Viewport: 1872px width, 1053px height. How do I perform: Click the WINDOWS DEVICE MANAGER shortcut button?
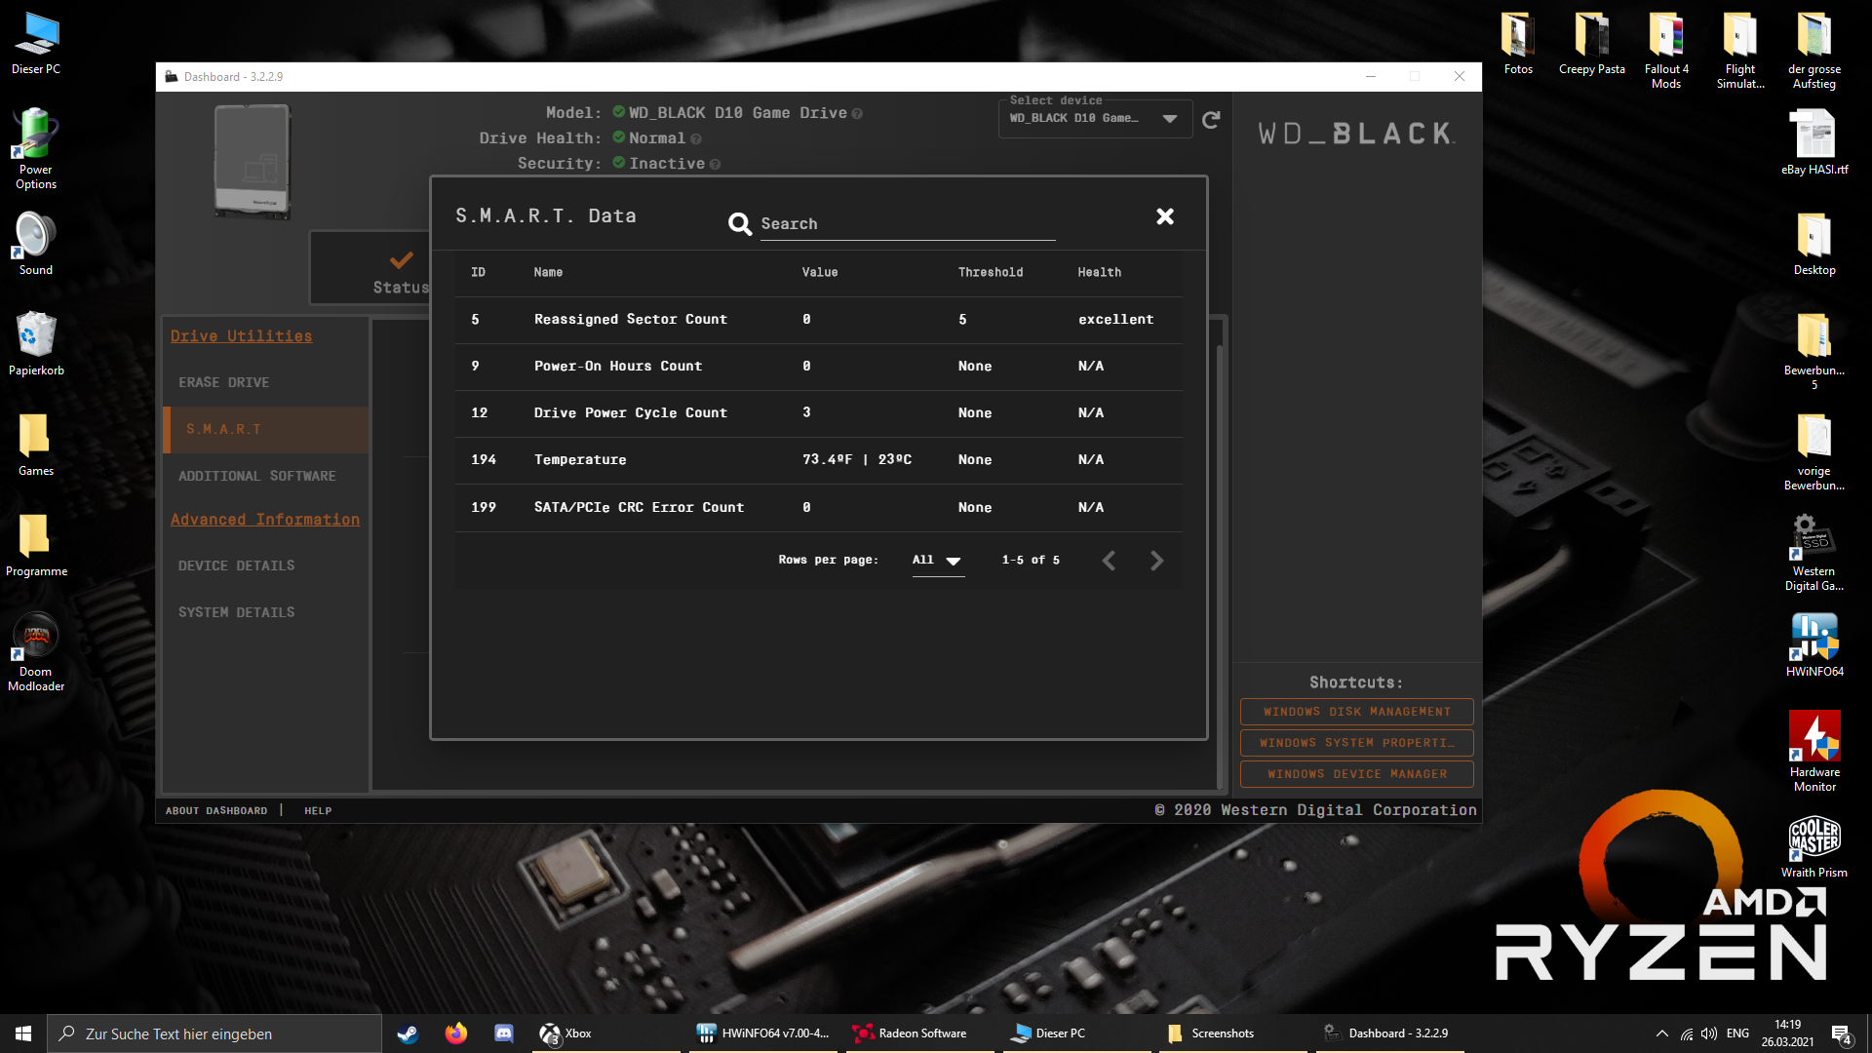click(x=1356, y=774)
